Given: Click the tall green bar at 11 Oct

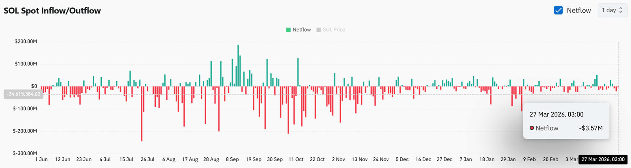Looking at the screenshot, I should point(298,72).
